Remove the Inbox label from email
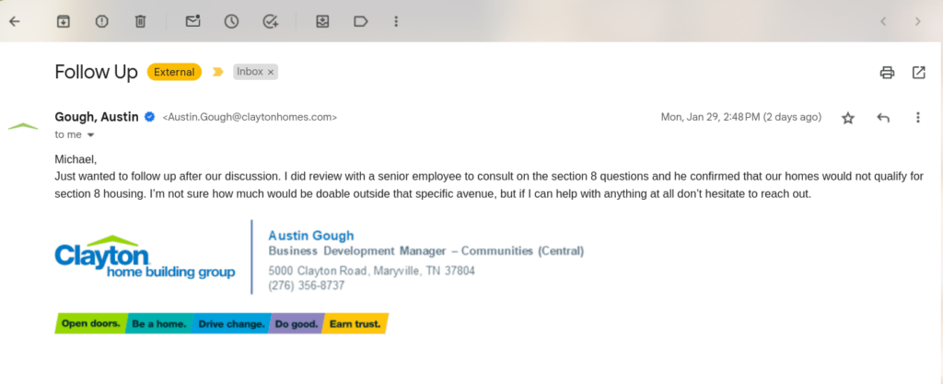This screenshot has height=384, width=943. [x=271, y=72]
